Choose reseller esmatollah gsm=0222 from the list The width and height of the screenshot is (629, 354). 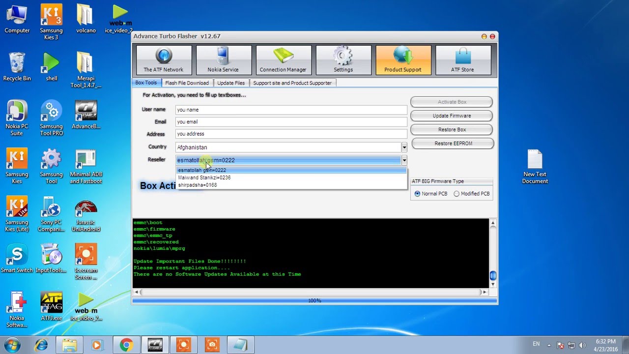[x=291, y=170]
